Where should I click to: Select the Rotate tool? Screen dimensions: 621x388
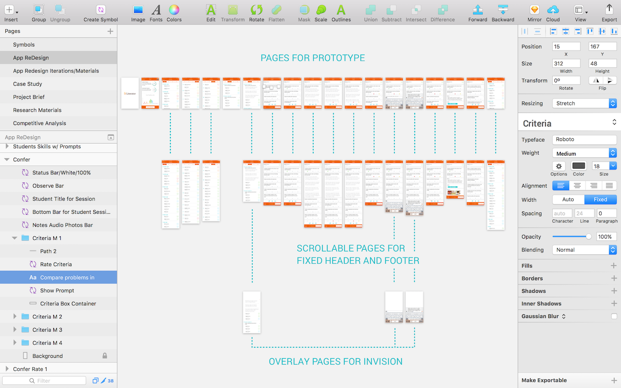[x=256, y=10]
